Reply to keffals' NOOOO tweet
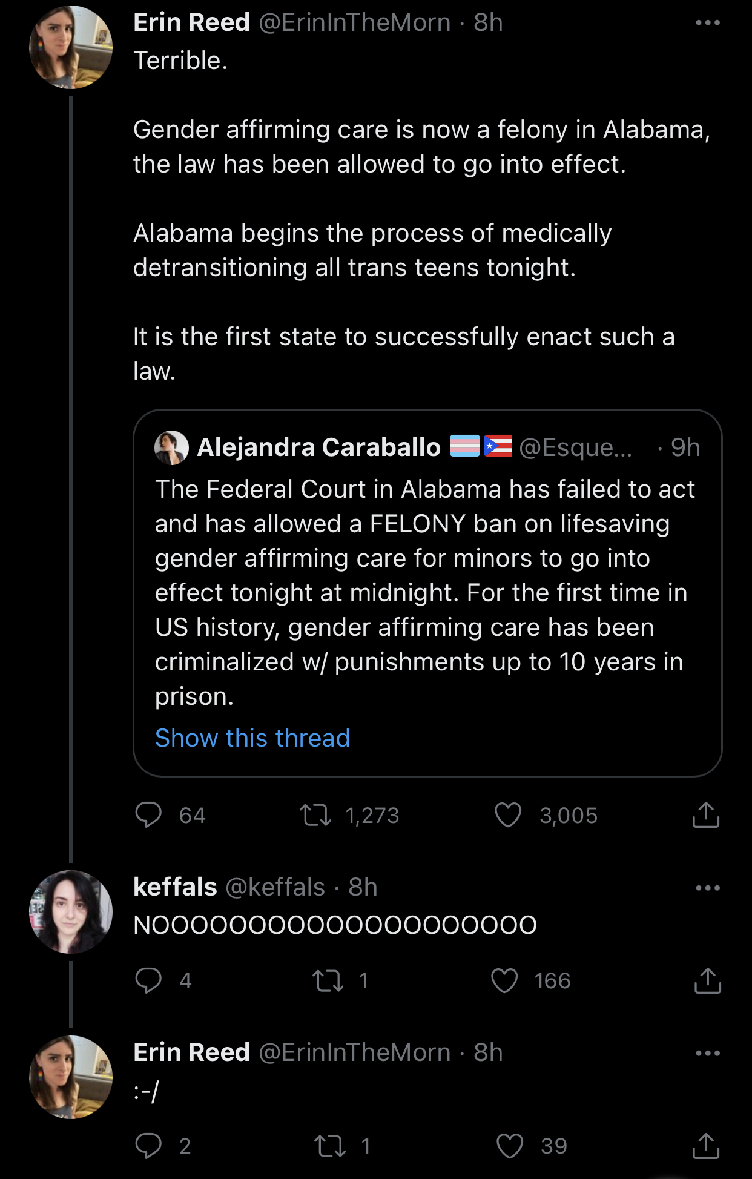752x1179 pixels. [x=148, y=980]
